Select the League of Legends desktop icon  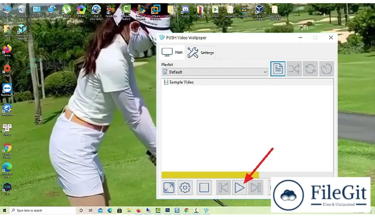(x=141, y=13)
